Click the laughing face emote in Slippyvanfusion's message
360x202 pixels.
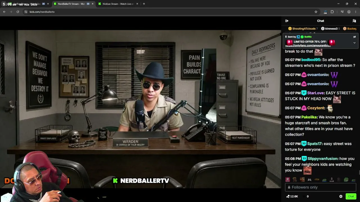point(307,170)
